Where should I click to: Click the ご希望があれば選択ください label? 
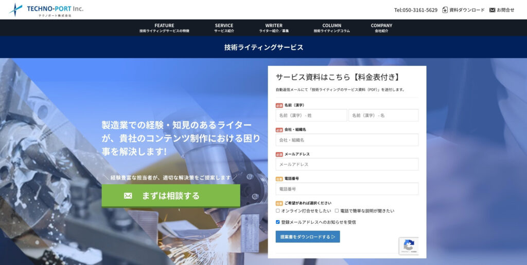[308, 203]
